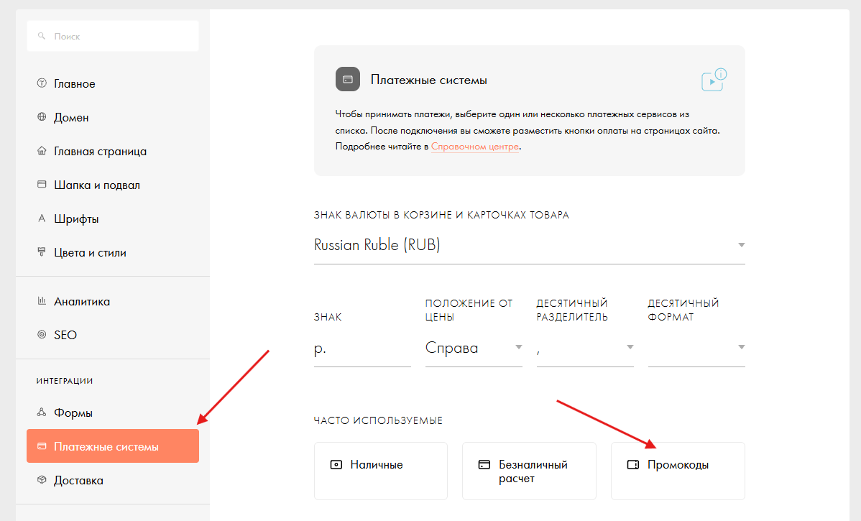
Task: Click the box icon beside Доставка
Action: pos(42,480)
